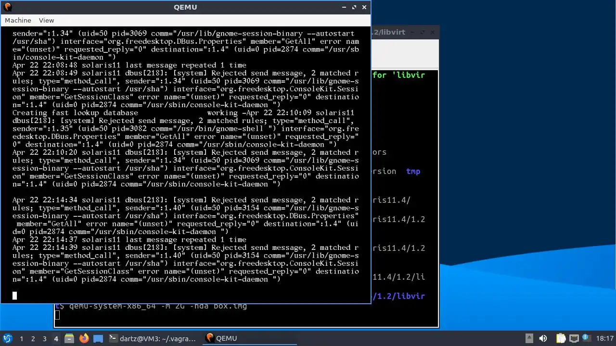This screenshot has height=346, width=616.
Task: Click the show desktop icon in the taskbar
Action: click(x=98, y=338)
